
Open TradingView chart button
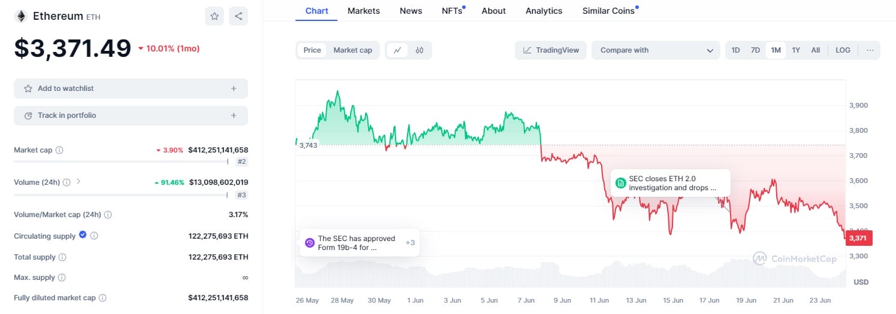[x=551, y=50]
